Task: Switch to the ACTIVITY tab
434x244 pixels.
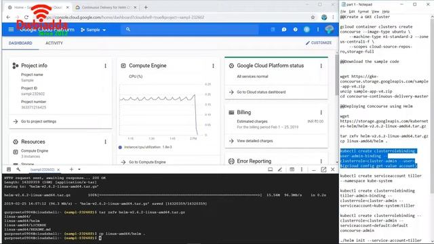Action: (54, 43)
